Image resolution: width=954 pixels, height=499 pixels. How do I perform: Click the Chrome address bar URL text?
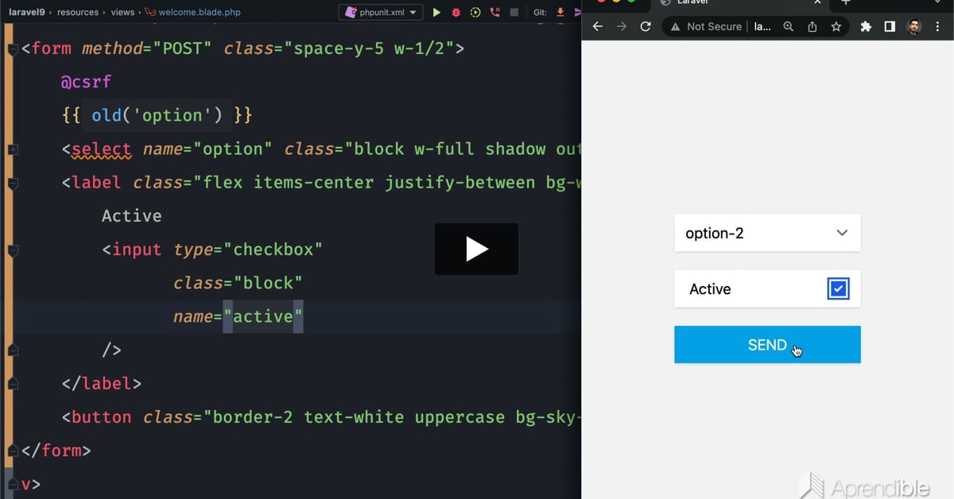tap(762, 26)
